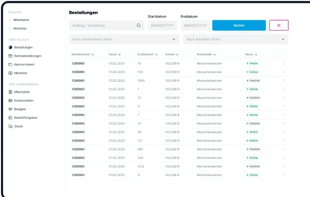
Task: Click the Kernsortiment folder icon
Action: point(10,64)
